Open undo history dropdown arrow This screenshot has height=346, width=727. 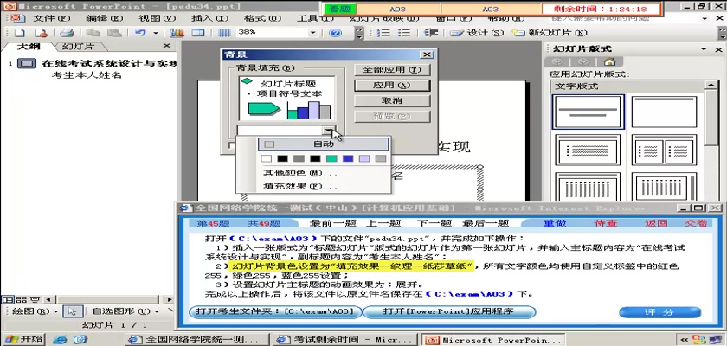(155, 33)
